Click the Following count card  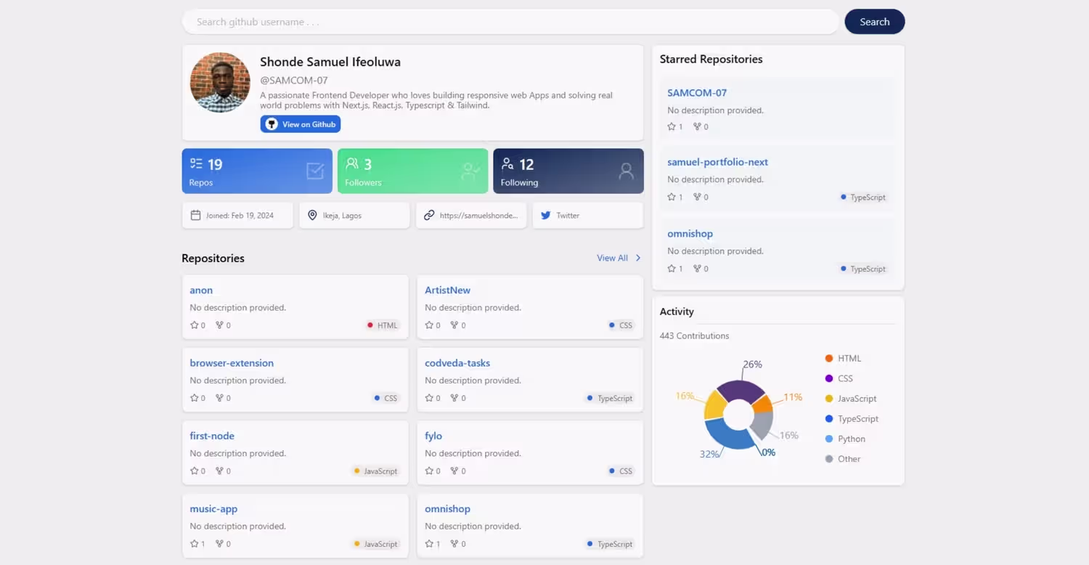[568, 171]
